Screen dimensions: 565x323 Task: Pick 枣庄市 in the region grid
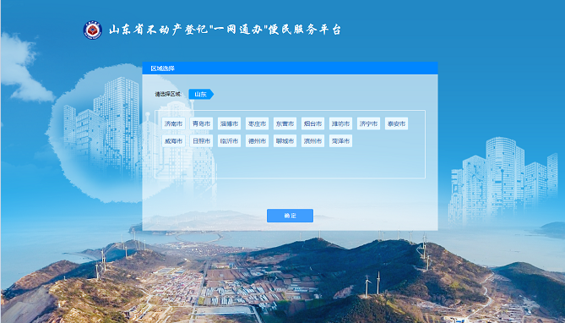[x=257, y=123]
